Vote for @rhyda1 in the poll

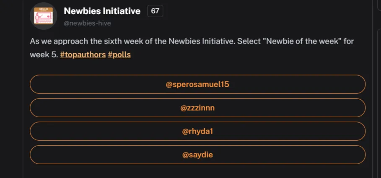tap(197, 131)
